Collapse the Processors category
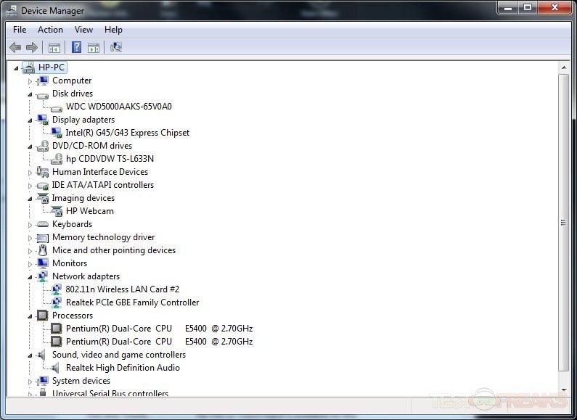Viewport: 577px width, 420px height. [x=30, y=316]
